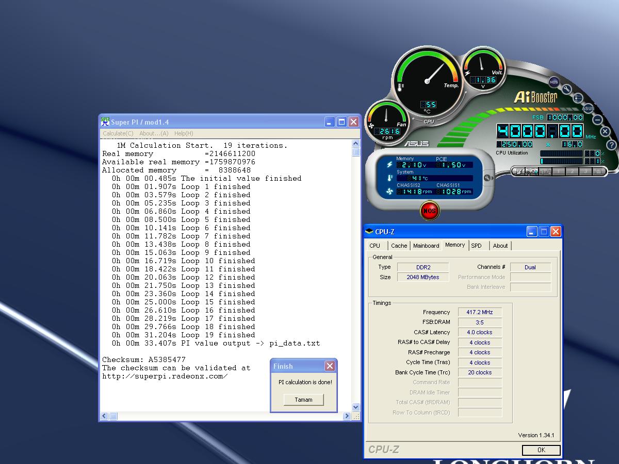Minimize AI Booster with its round minus icon

(597, 120)
